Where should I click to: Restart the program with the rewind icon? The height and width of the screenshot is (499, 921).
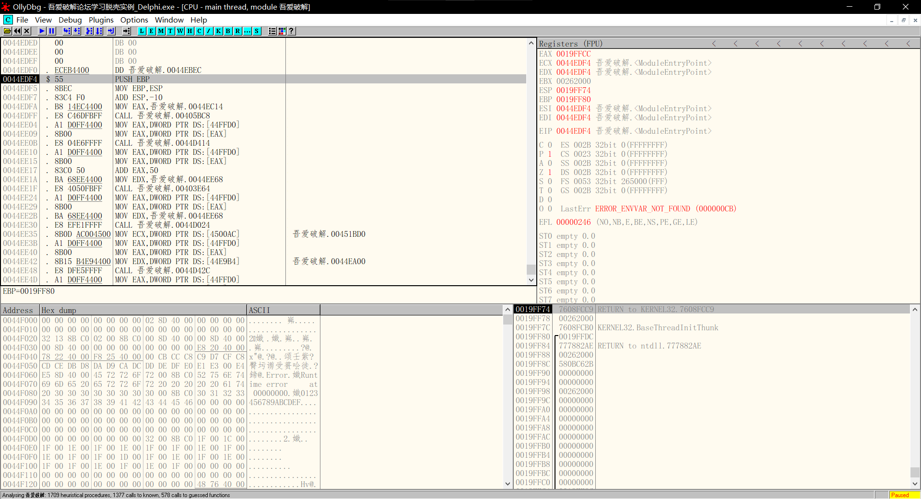pos(17,31)
